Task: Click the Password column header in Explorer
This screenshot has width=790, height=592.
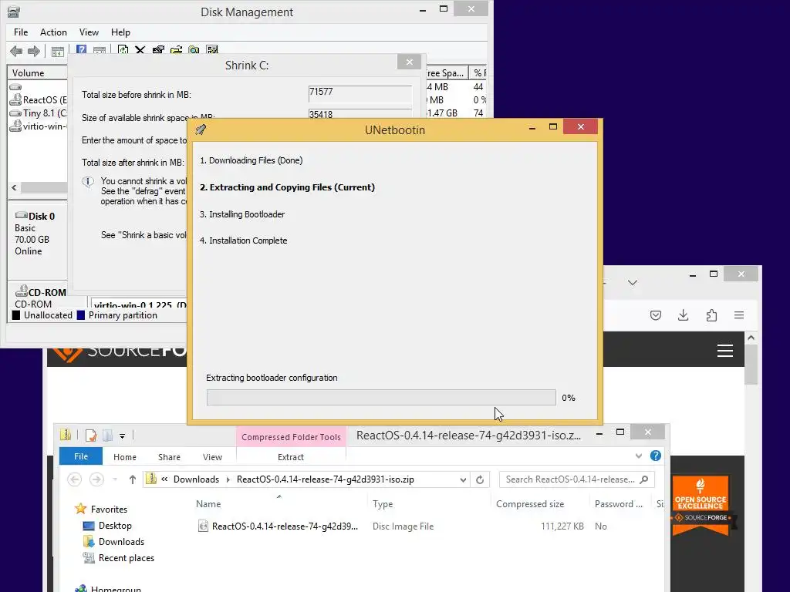Action: 619,504
